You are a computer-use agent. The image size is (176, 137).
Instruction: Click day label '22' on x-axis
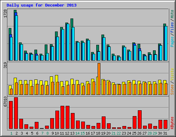(119, 133)
